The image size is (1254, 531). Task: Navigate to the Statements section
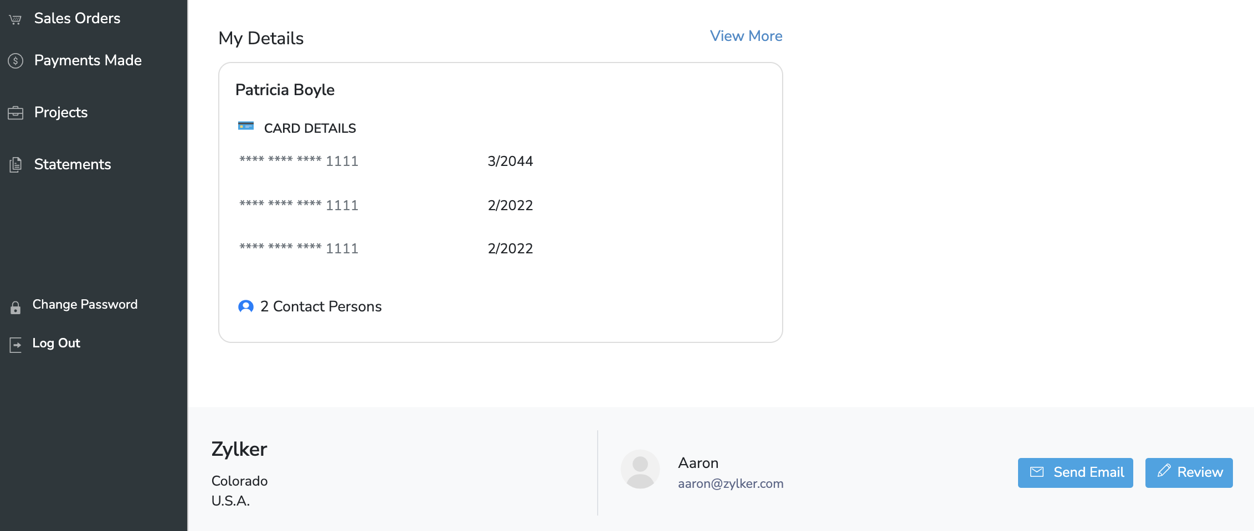73,164
